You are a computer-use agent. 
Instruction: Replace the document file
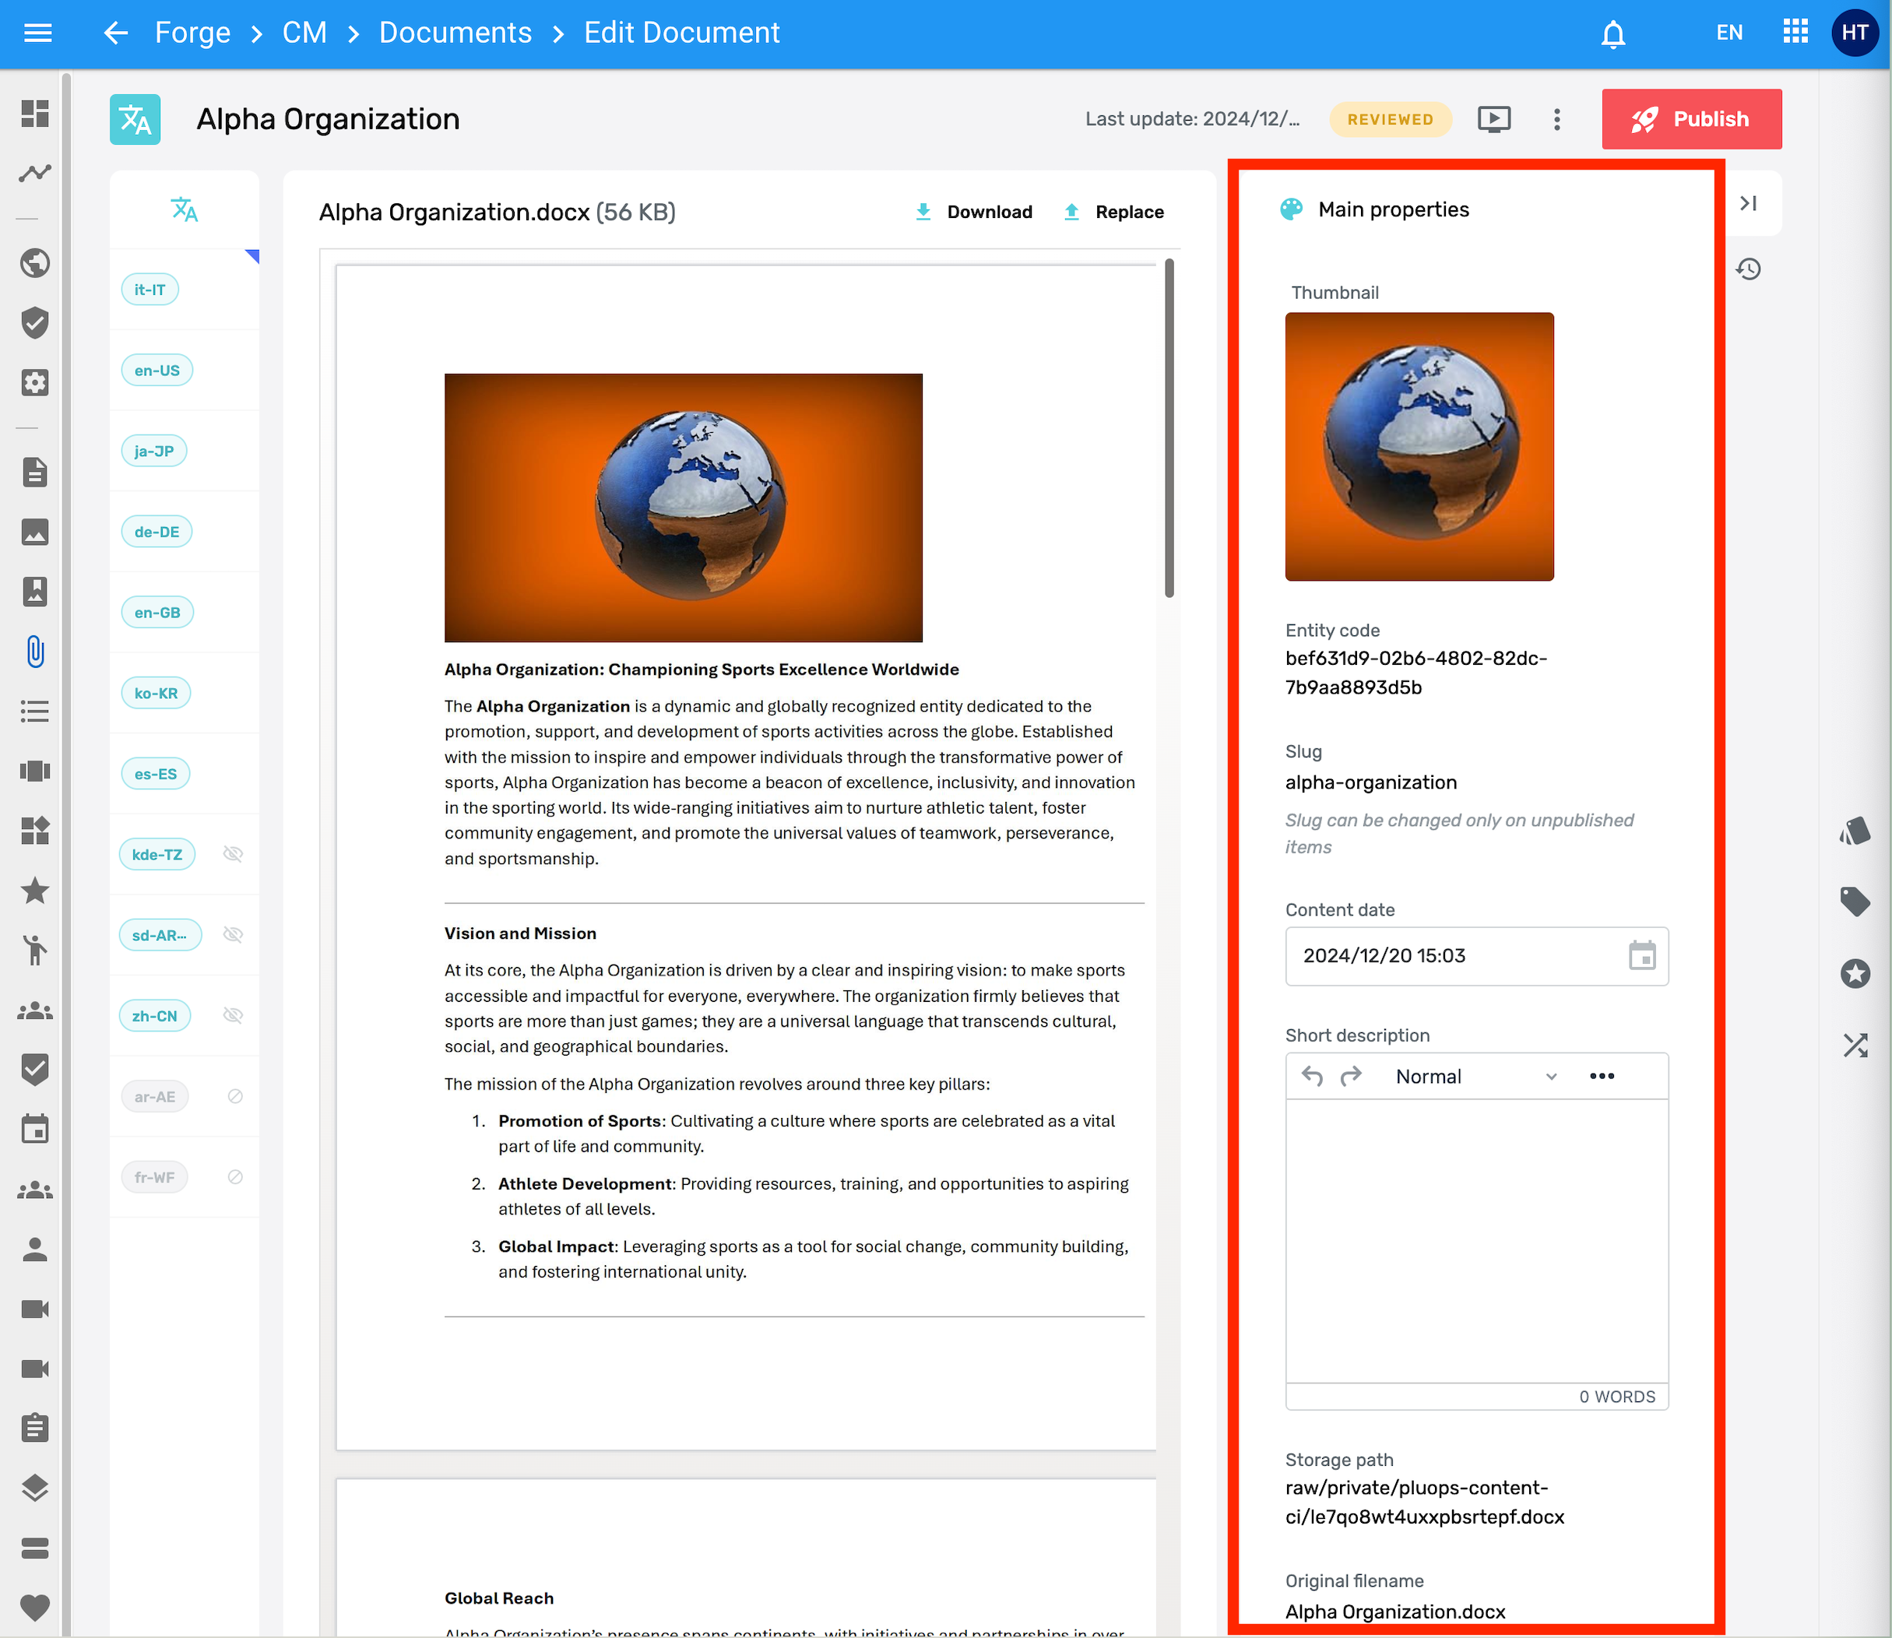[1113, 212]
